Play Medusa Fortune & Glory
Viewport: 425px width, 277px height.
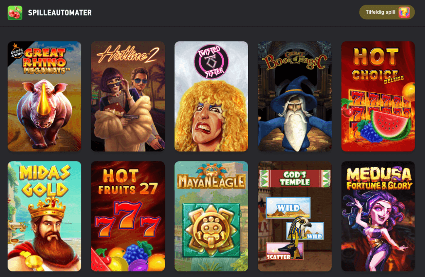pos(378,216)
